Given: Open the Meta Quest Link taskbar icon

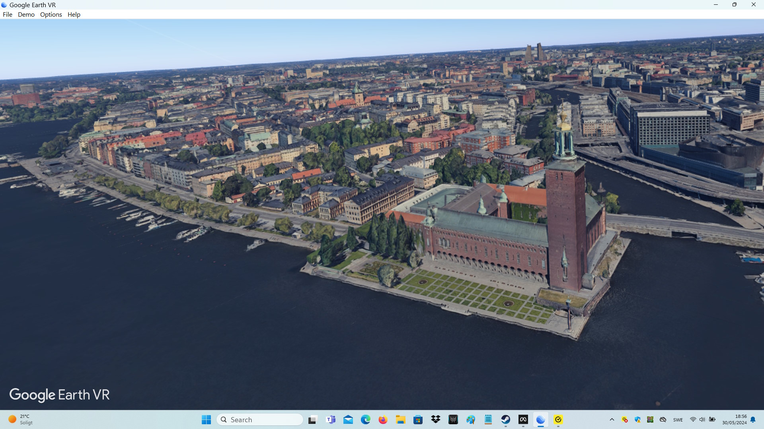Looking at the screenshot, I should pyautogui.click(x=523, y=420).
